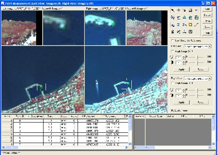Open the Left View image dropdown
Screen dimensions: 218x155
click(x=197, y=46)
